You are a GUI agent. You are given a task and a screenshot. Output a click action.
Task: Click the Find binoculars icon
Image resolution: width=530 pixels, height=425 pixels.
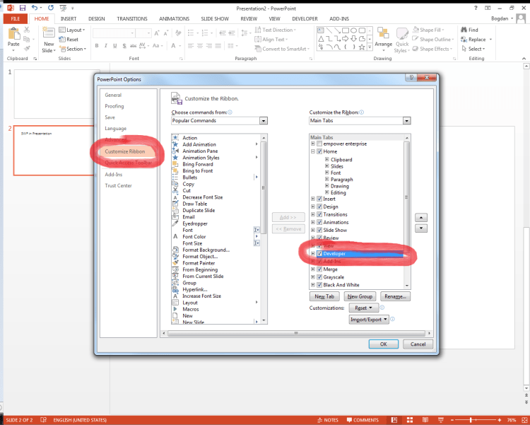(x=464, y=30)
